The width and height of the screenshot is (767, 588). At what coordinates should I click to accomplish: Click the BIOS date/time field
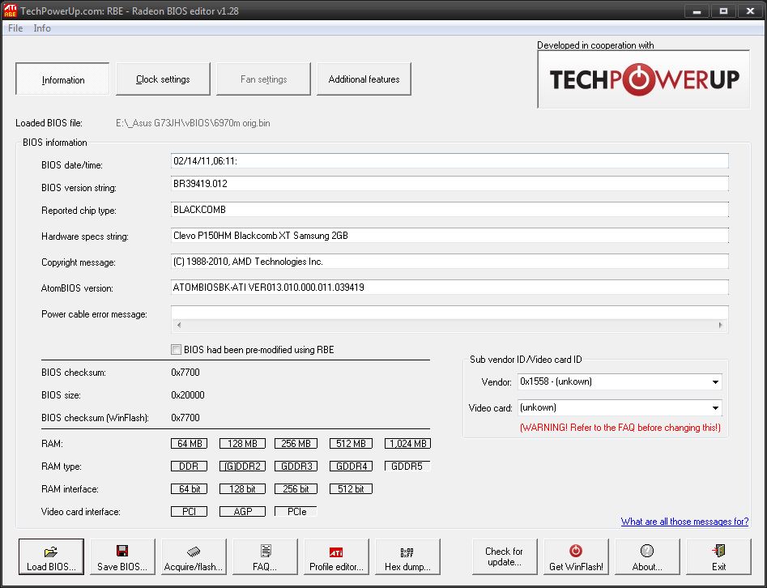coord(450,161)
